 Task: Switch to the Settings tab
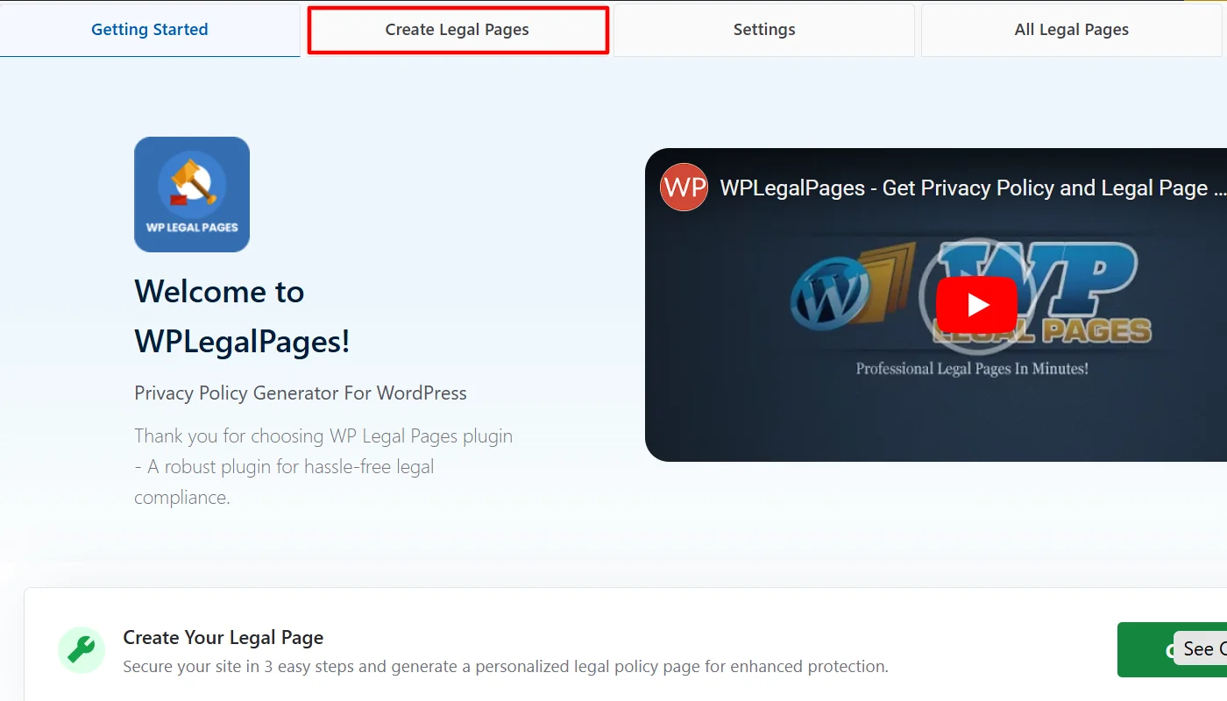pos(763,29)
